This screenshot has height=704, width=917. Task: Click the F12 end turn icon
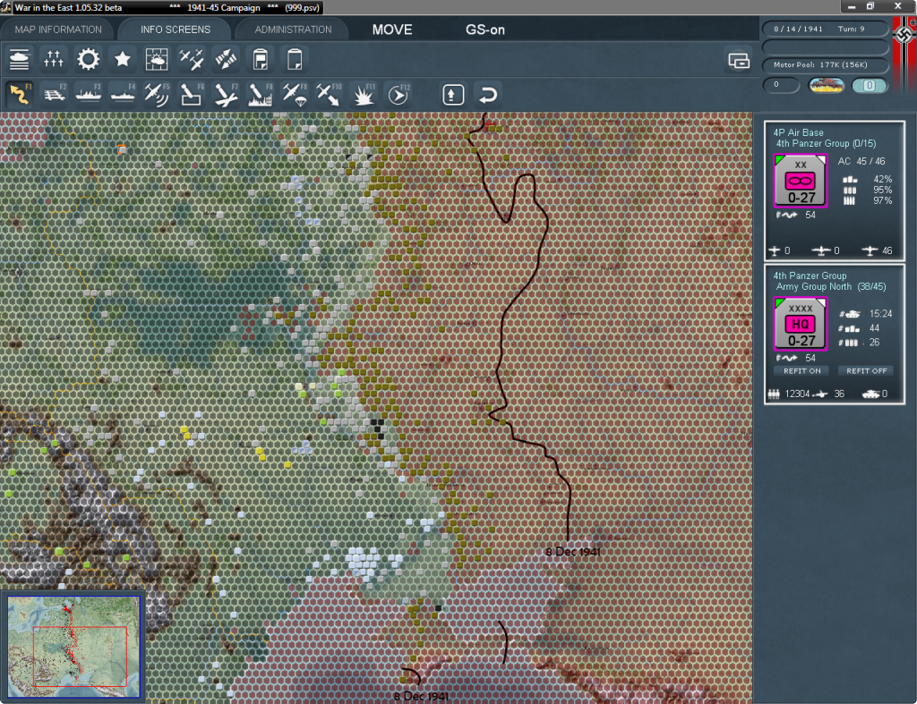click(399, 94)
